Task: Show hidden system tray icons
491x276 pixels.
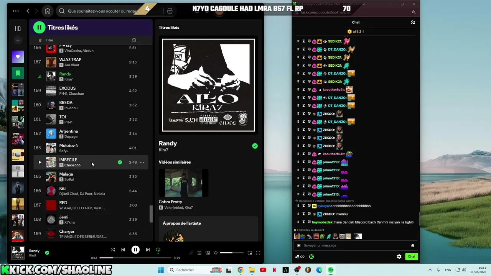Action: pos(430,270)
